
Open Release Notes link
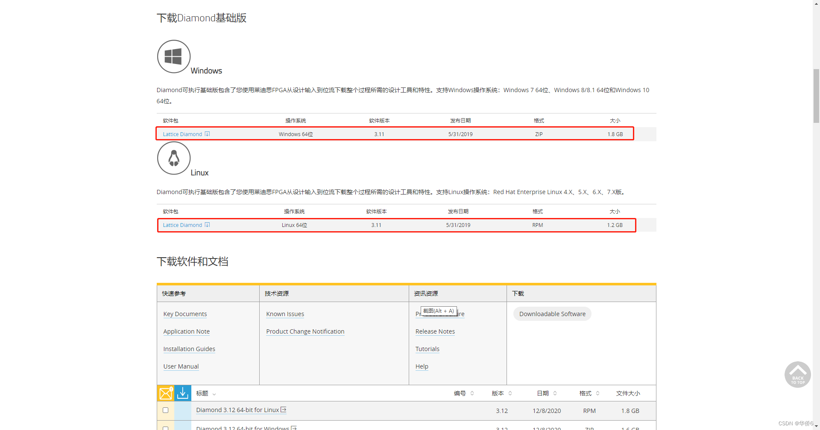coord(435,331)
